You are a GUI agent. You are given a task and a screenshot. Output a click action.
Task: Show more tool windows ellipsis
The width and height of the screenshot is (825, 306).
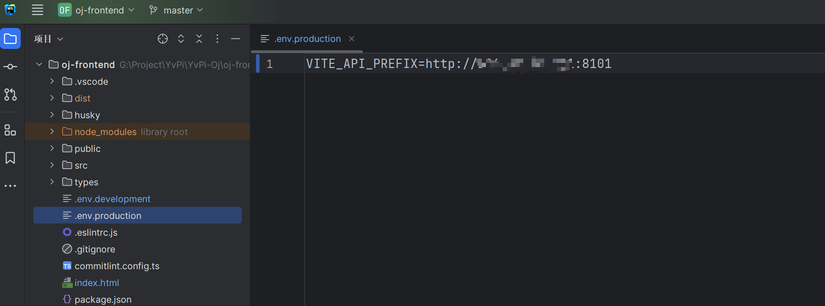pos(10,186)
